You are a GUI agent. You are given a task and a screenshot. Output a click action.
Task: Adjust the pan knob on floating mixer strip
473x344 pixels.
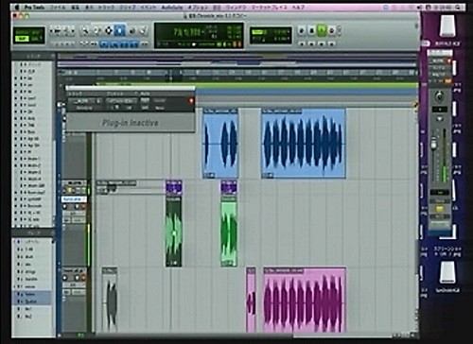(x=439, y=95)
